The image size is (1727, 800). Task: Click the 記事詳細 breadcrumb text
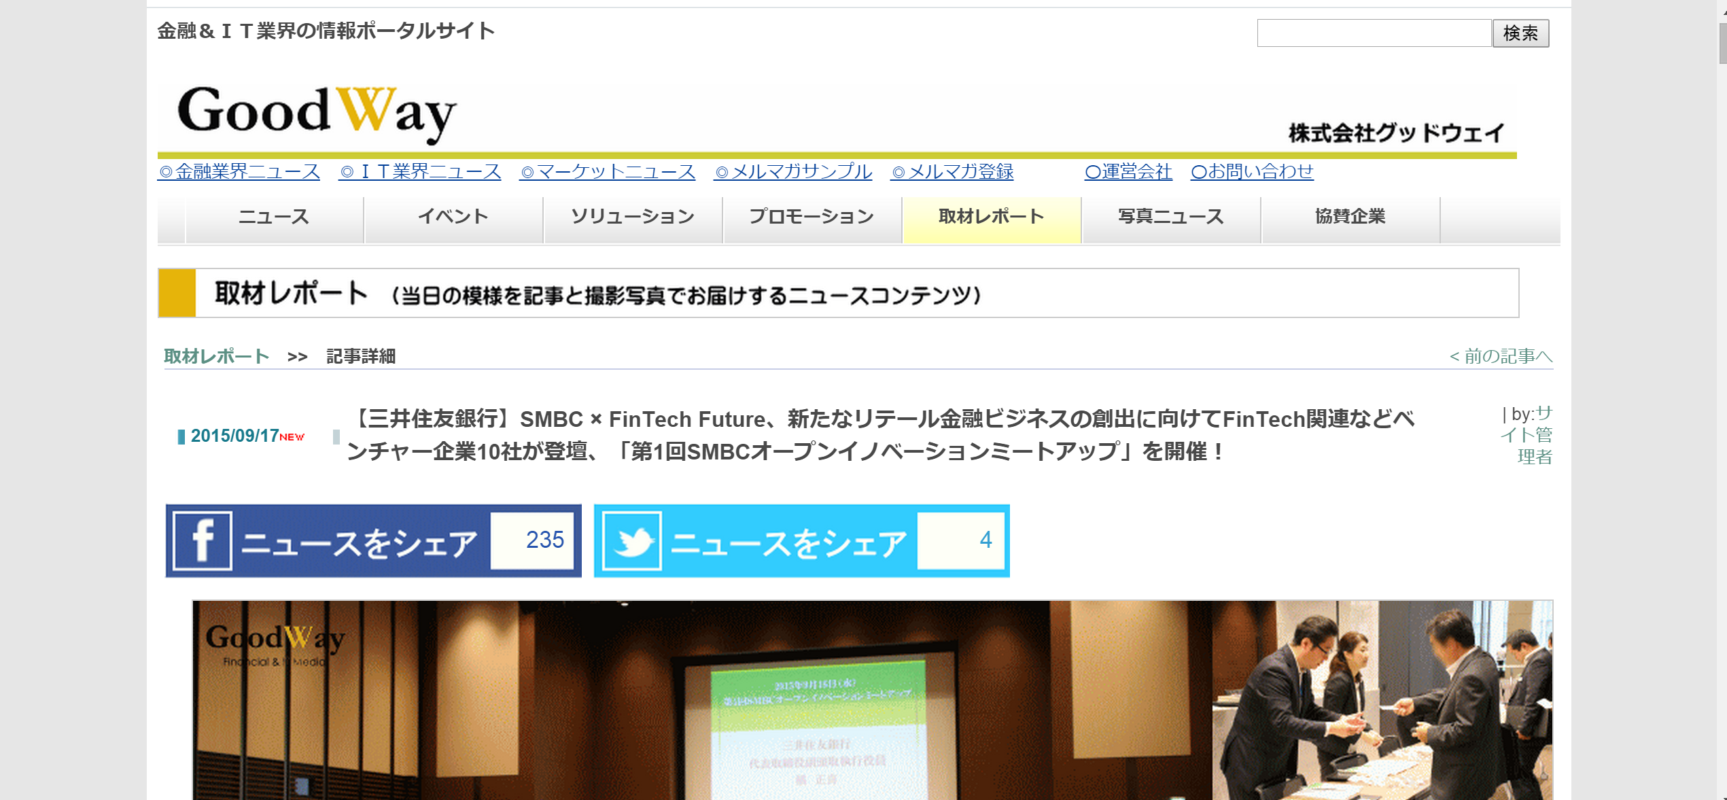pyautogui.click(x=361, y=356)
